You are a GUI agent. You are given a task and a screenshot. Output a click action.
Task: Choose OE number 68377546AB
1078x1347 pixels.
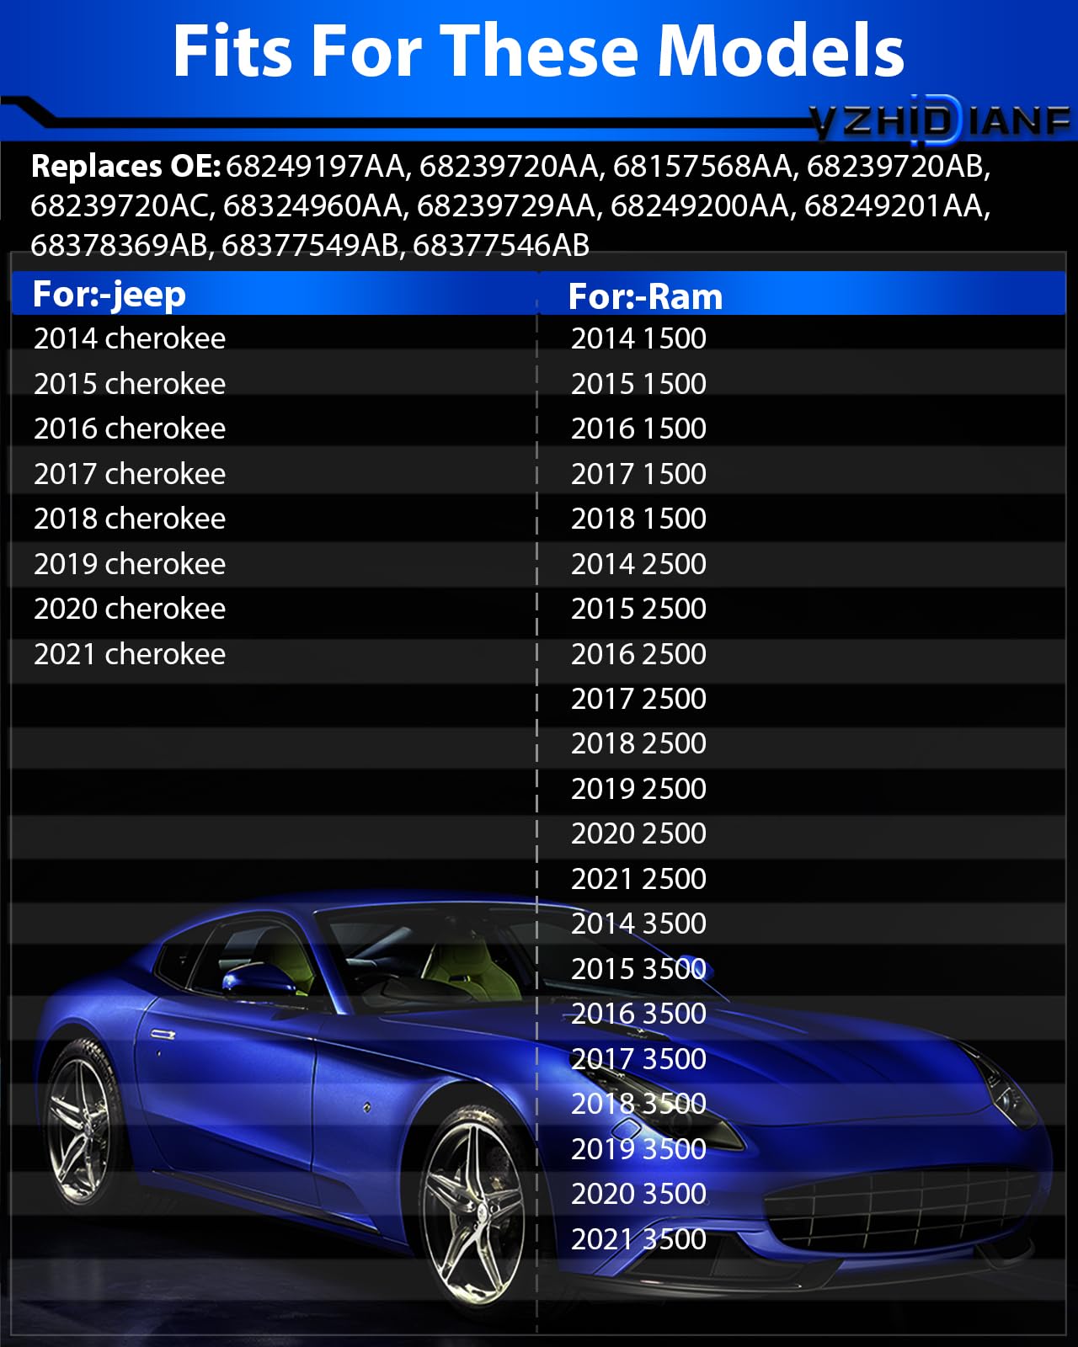(501, 245)
